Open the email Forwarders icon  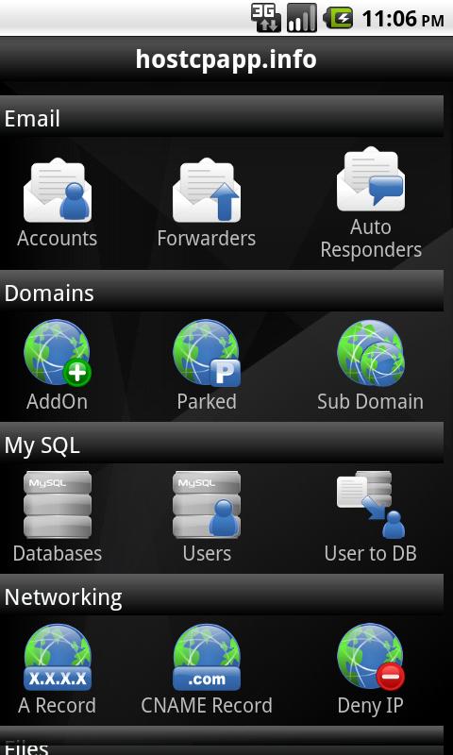(x=207, y=191)
